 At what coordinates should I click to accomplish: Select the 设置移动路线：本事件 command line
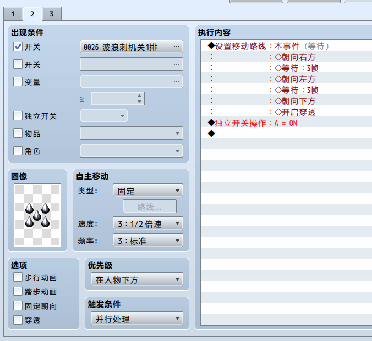click(286, 46)
